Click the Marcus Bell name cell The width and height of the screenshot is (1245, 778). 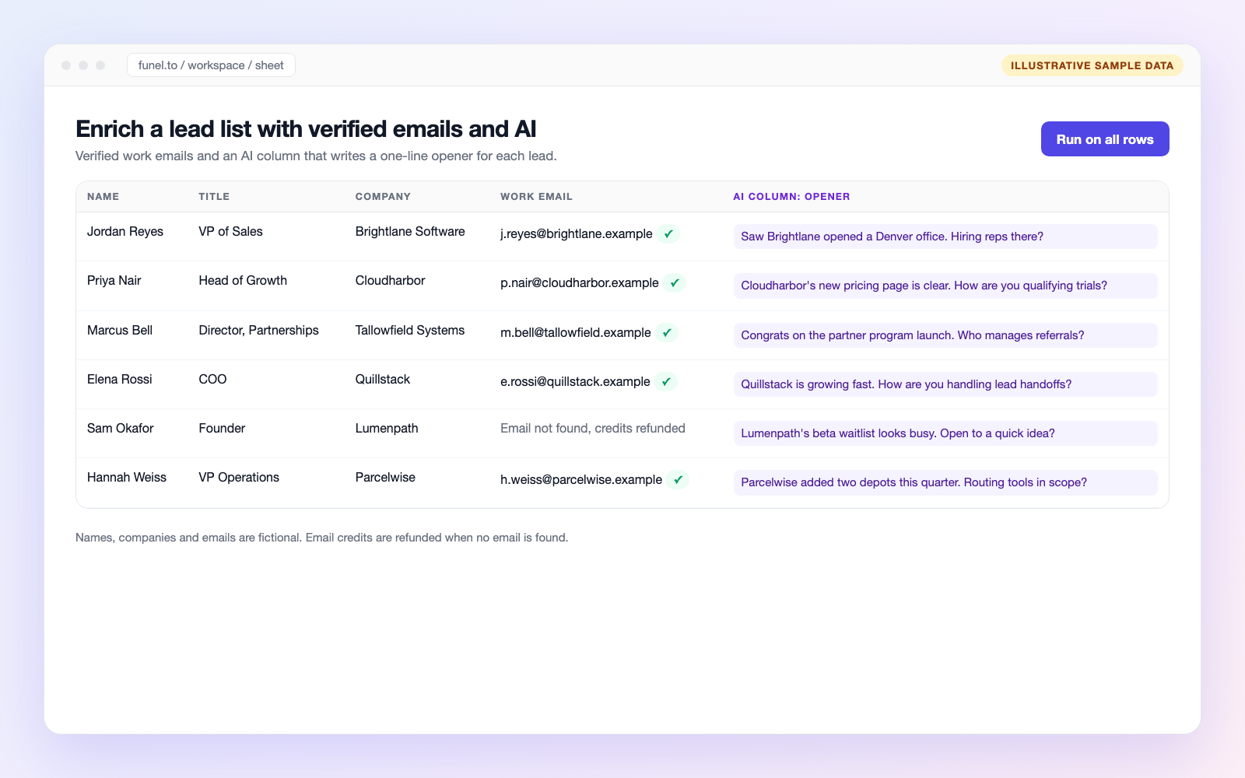[120, 331]
